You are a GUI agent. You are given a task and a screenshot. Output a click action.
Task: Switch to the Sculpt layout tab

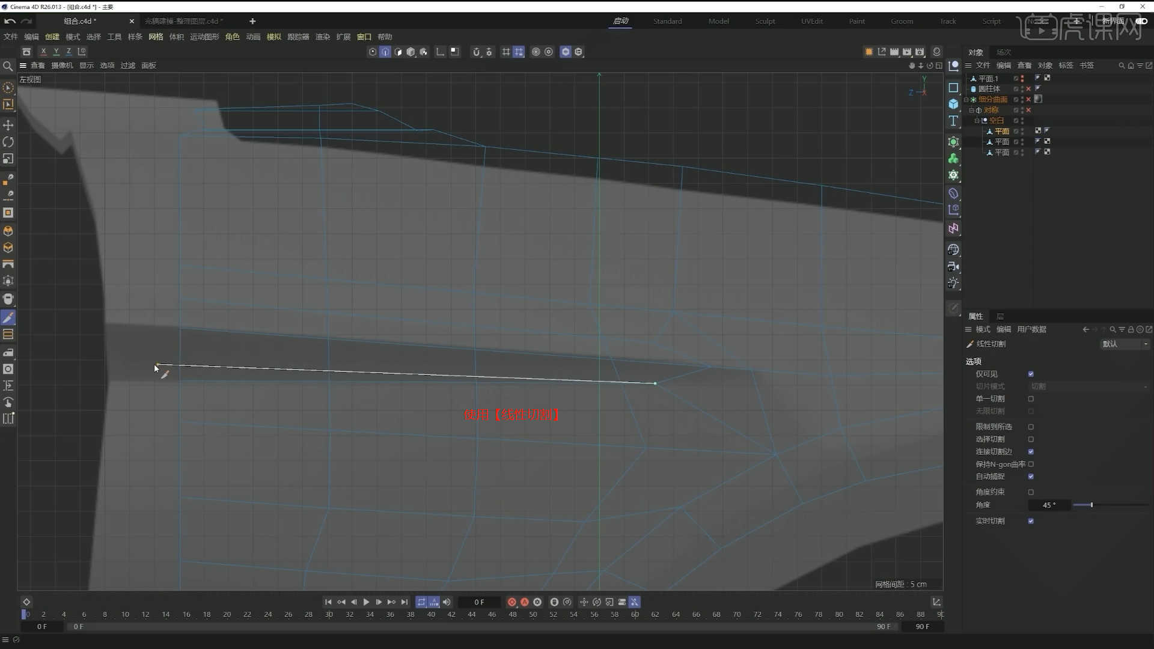(765, 21)
